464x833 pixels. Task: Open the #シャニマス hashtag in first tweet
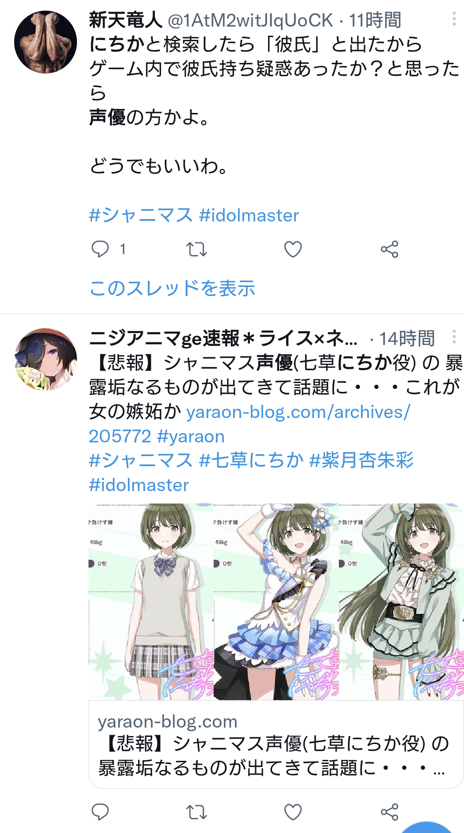[141, 215]
